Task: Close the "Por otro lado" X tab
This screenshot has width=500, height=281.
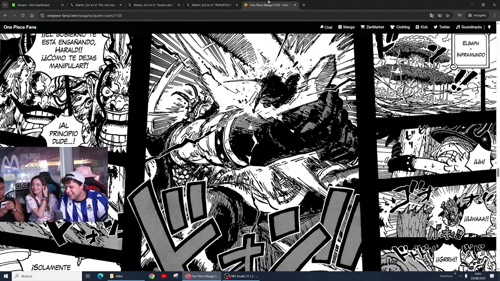Action: point(120,5)
